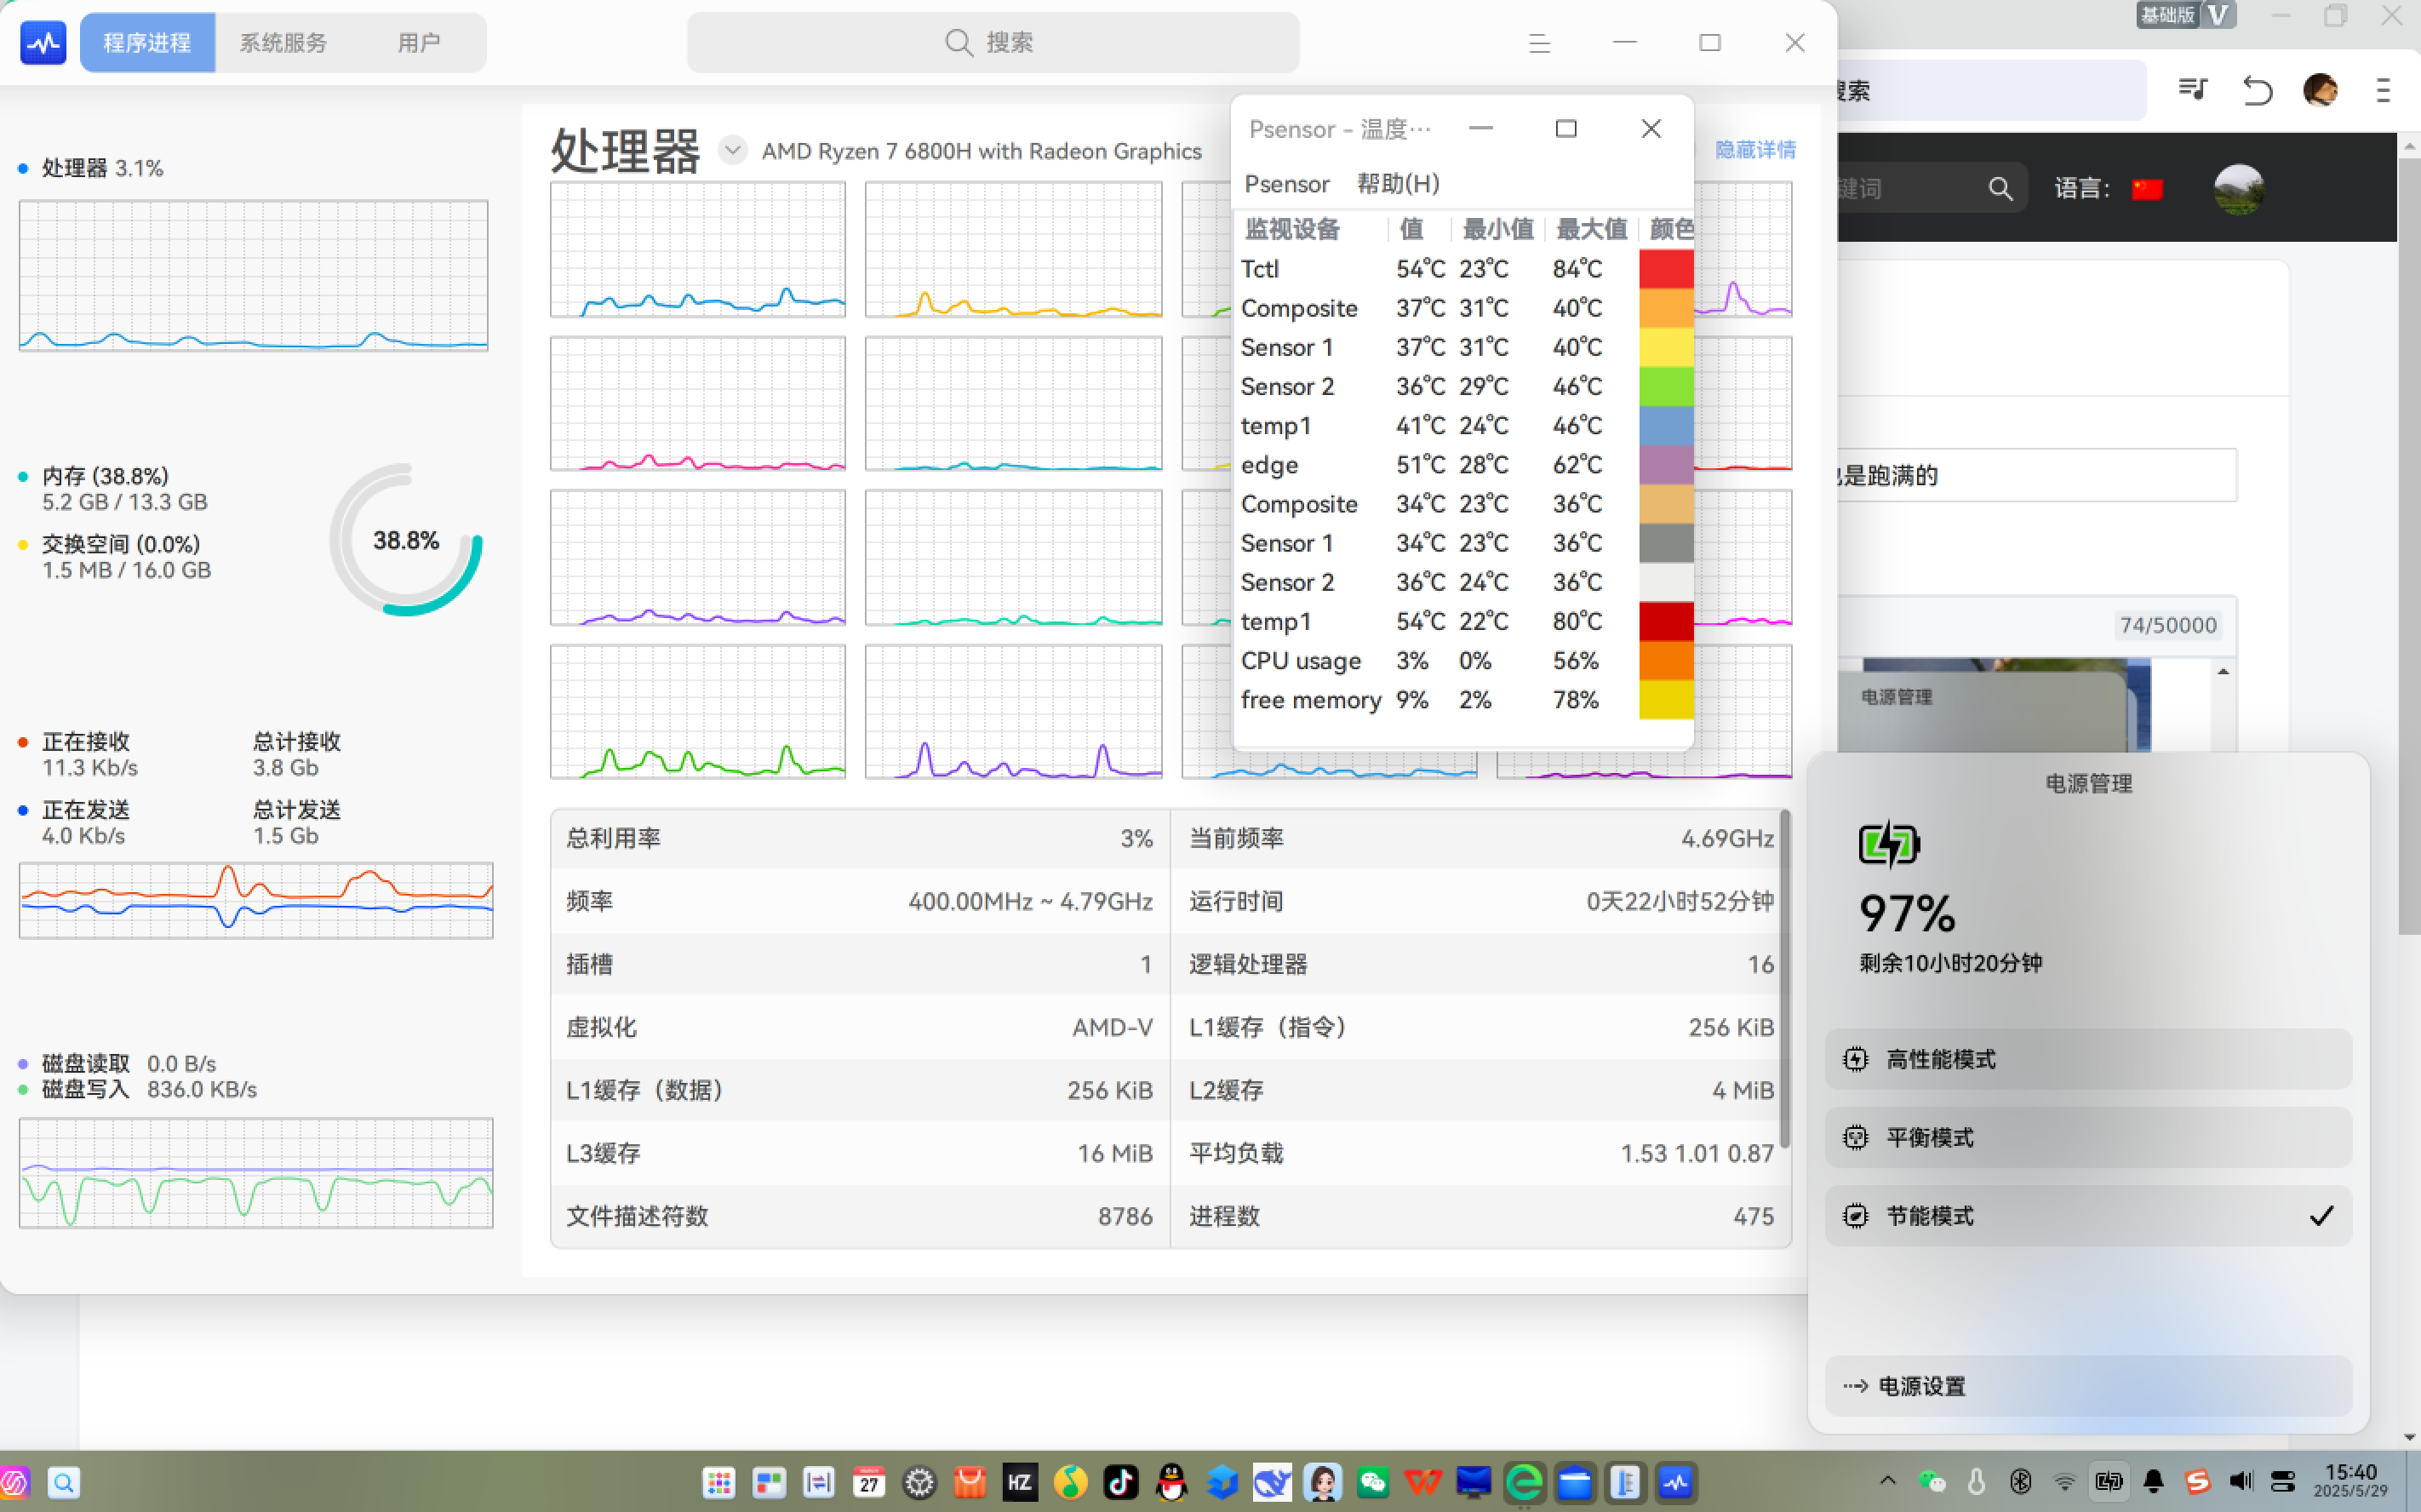Screen dimensions: 2421x1512
Task: Click the 隐藏详情 link
Action: click(1755, 150)
